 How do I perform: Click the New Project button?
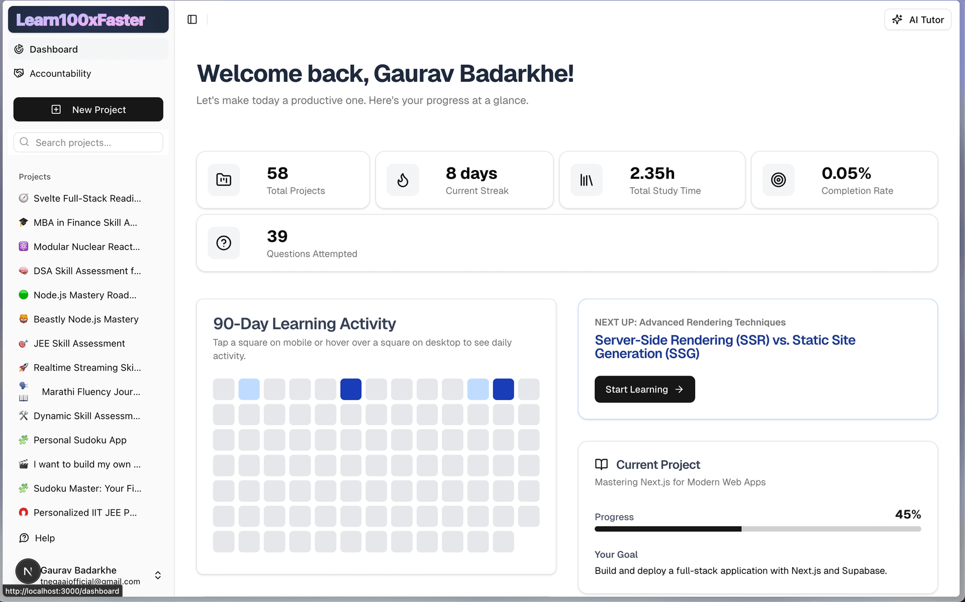click(x=88, y=109)
